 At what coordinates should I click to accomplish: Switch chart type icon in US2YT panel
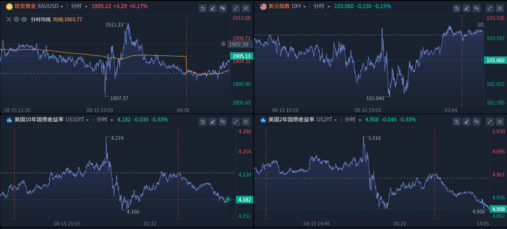pos(477,122)
